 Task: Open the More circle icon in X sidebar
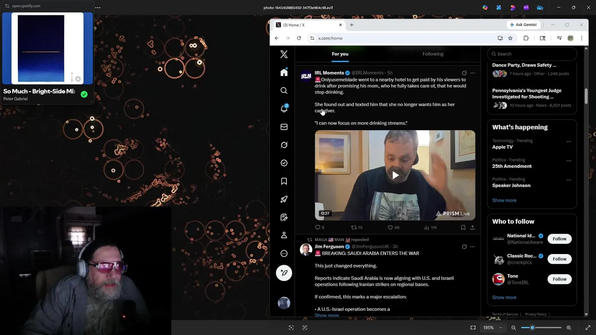pos(284,254)
